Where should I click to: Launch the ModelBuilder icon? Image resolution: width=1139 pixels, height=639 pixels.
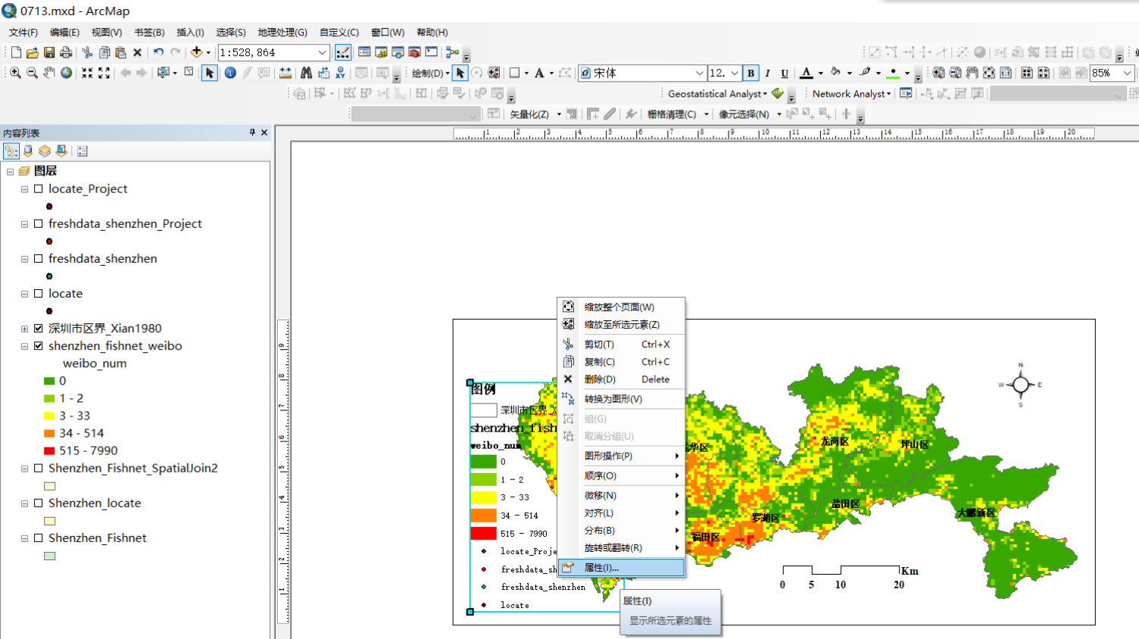click(453, 52)
